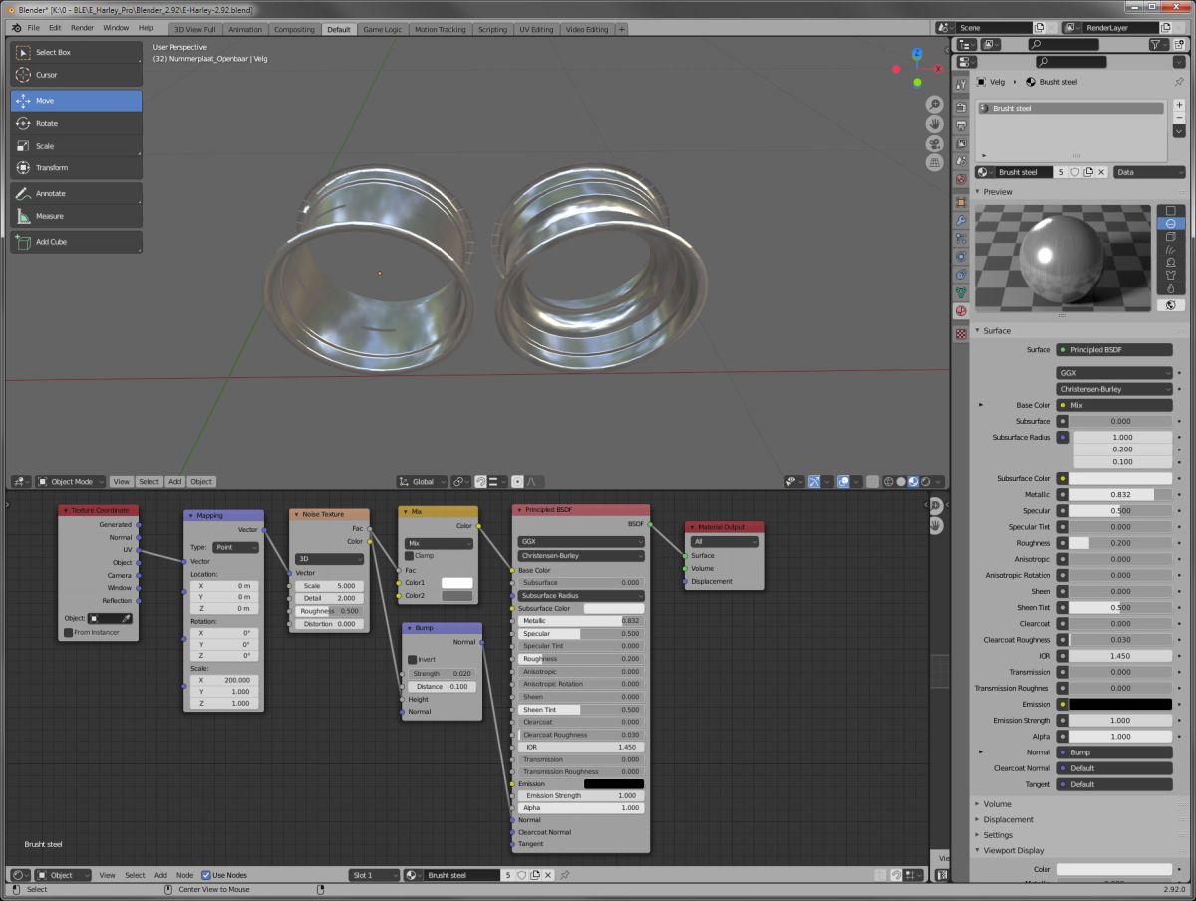Switch to the Compositing workspace tab
Screen dimensions: 1196x901
[x=294, y=29]
